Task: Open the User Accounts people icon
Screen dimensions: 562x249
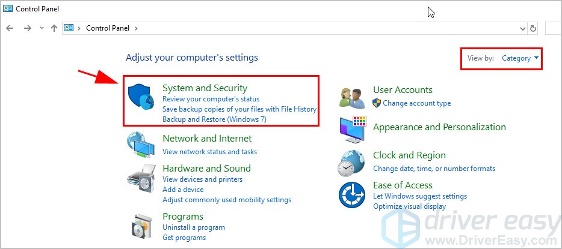Action: [x=351, y=98]
